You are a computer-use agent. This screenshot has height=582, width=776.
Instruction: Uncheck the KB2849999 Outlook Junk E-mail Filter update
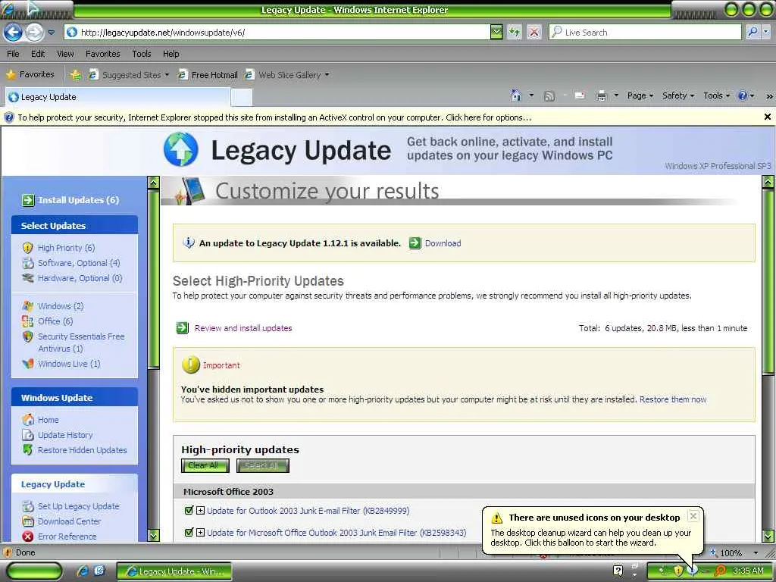[x=188, y=510]
